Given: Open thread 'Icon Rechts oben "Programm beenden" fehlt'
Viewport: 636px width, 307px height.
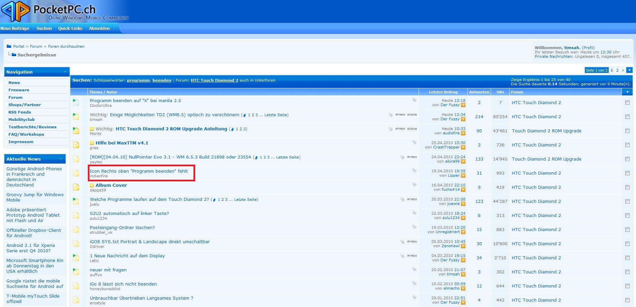Looking at the screenshot, I should [139, 171].
